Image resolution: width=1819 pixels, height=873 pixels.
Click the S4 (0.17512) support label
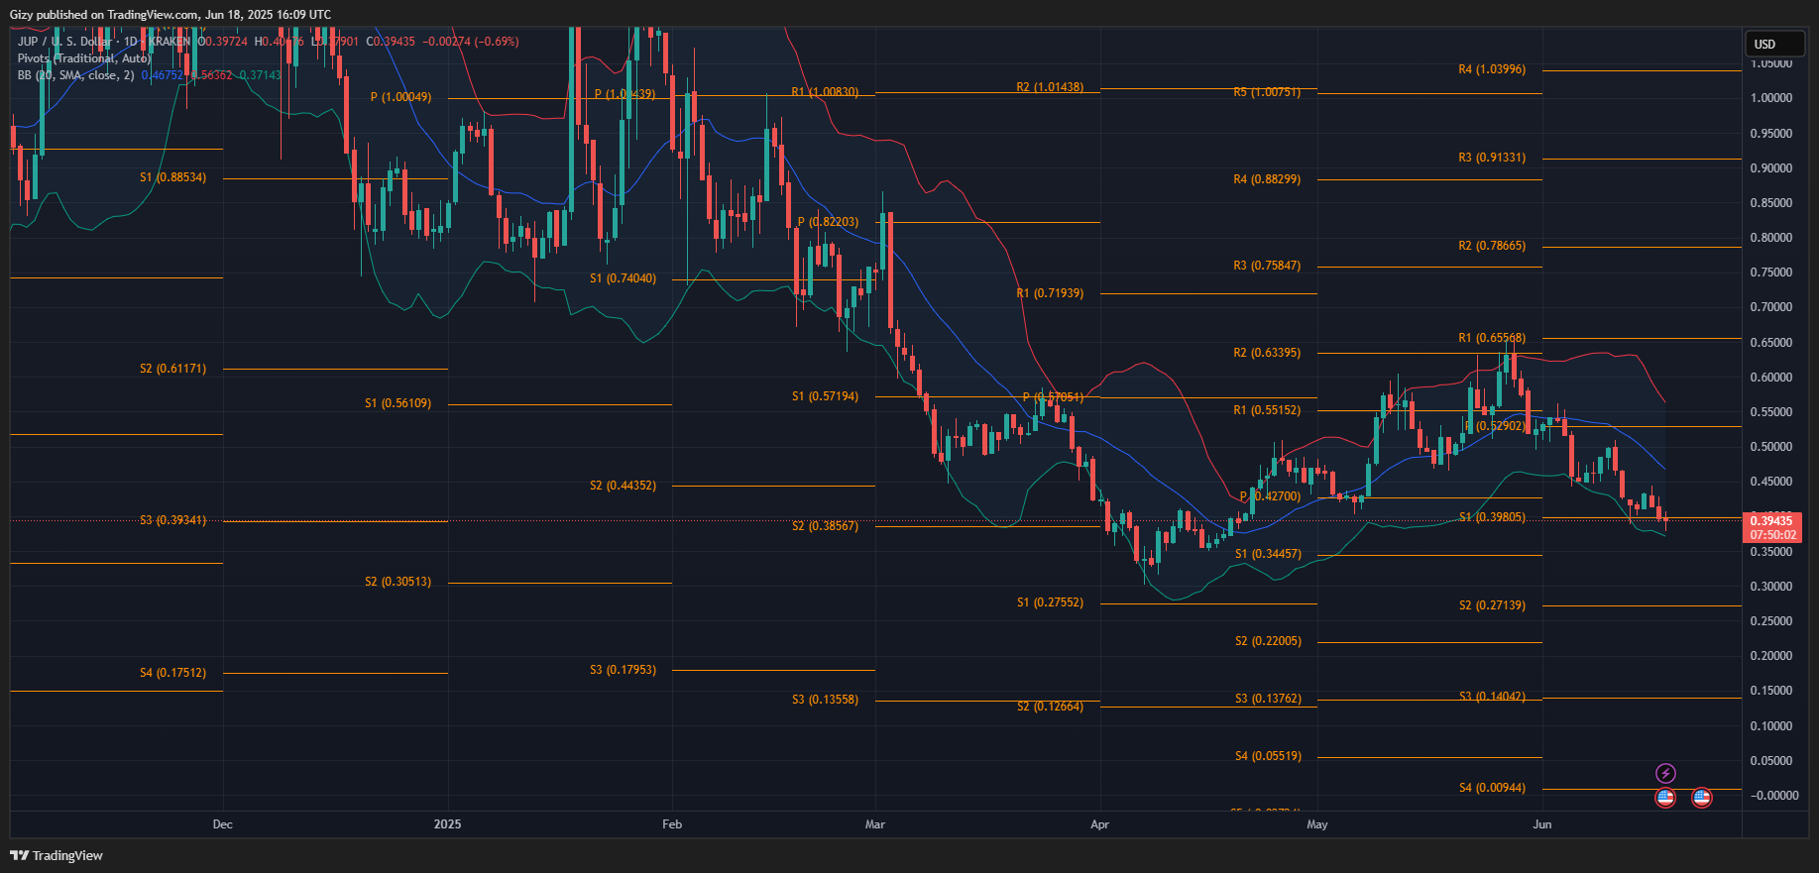tap(172, 673)
